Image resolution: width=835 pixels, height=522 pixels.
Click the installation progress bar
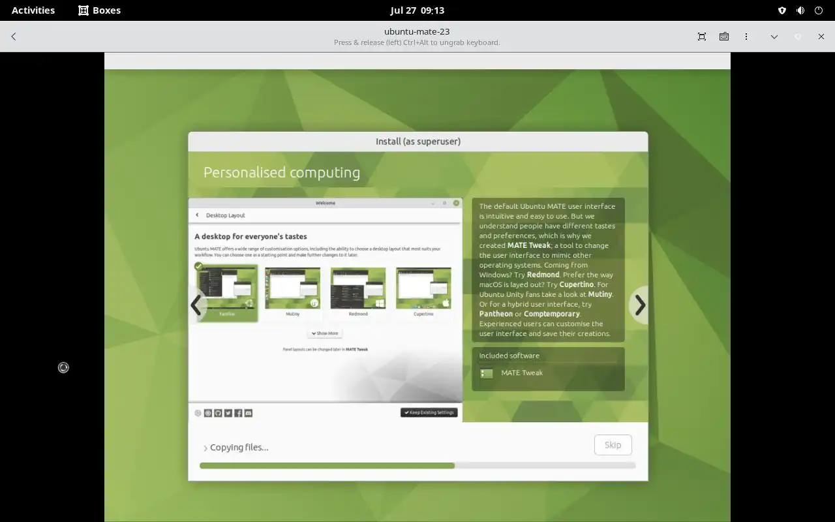point(417,466)
